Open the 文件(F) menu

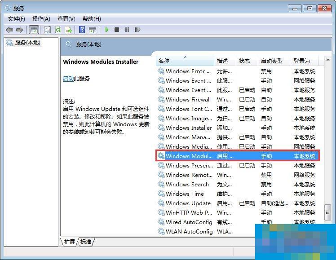[17, 19]
